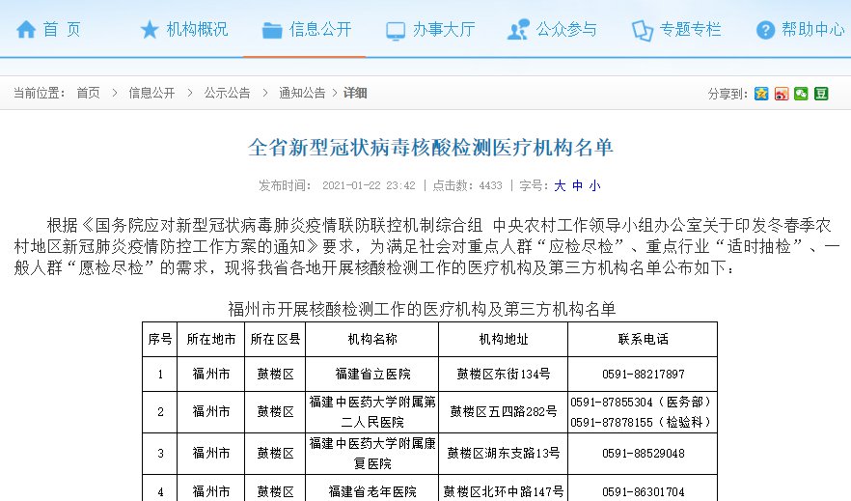Viewport: 851px width, 501px height.
Task: Click the cell 福建中医药大学附属第二人民医院
Action: [x=372, y=412]
